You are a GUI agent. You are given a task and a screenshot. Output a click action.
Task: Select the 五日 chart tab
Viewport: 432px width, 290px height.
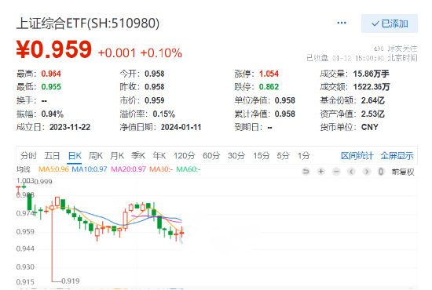tap(52, 156)
